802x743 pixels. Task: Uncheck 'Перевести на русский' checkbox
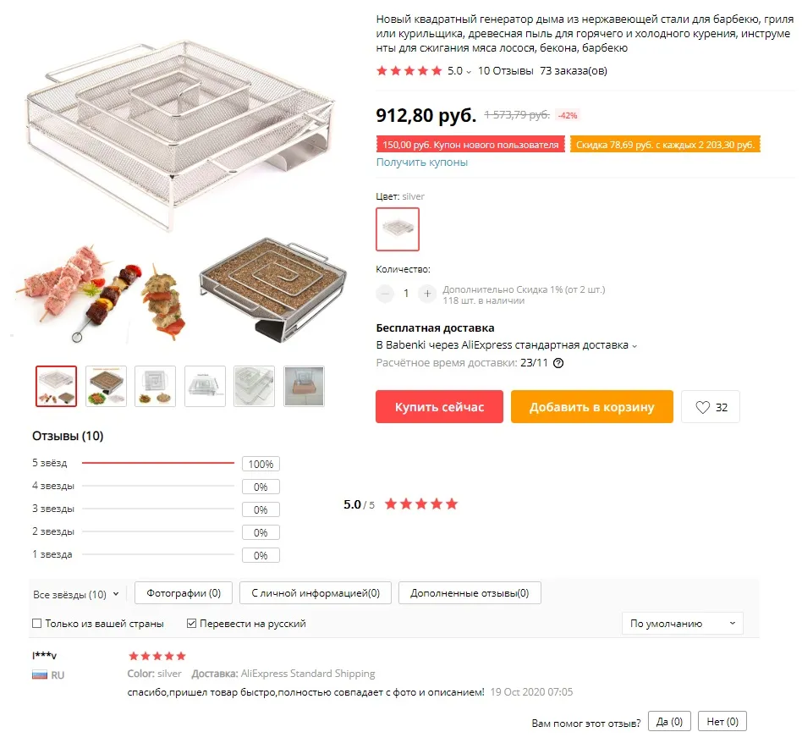click(x=191, y=624)
